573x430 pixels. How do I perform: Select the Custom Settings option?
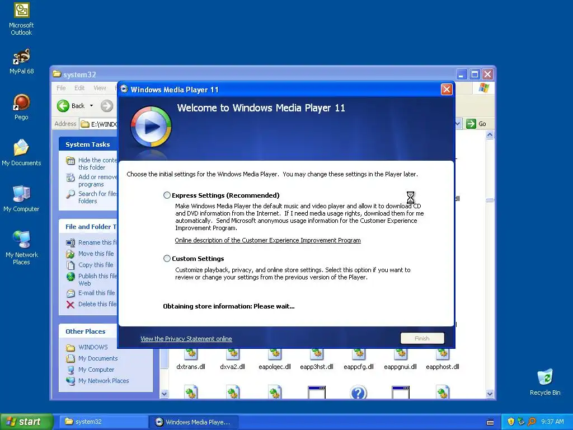[x=167, y=259]
